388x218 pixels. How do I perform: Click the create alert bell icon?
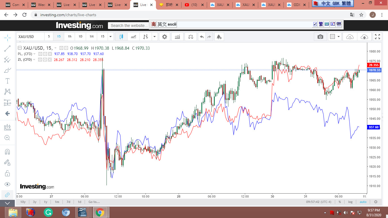tap(219, 37)
